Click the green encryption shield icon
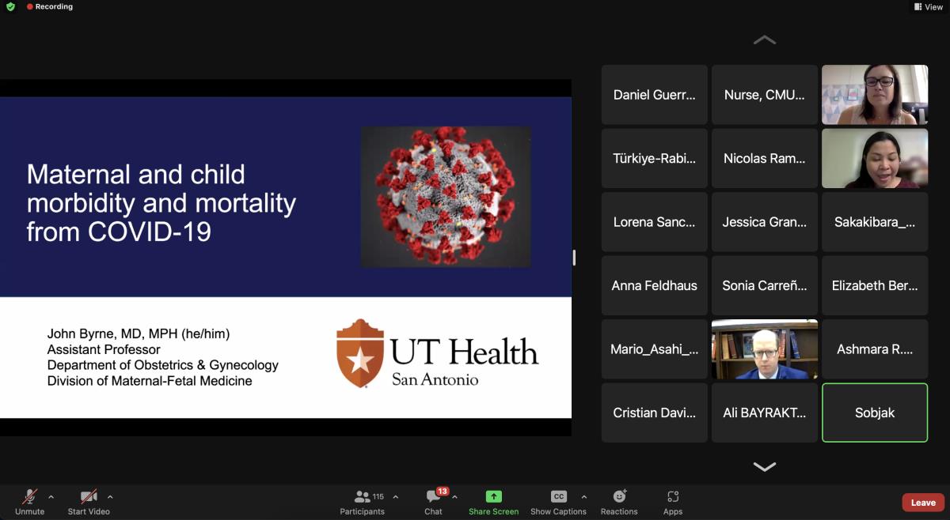The height and width of the screenshot is (520, 950). click(x=10, y=6)
